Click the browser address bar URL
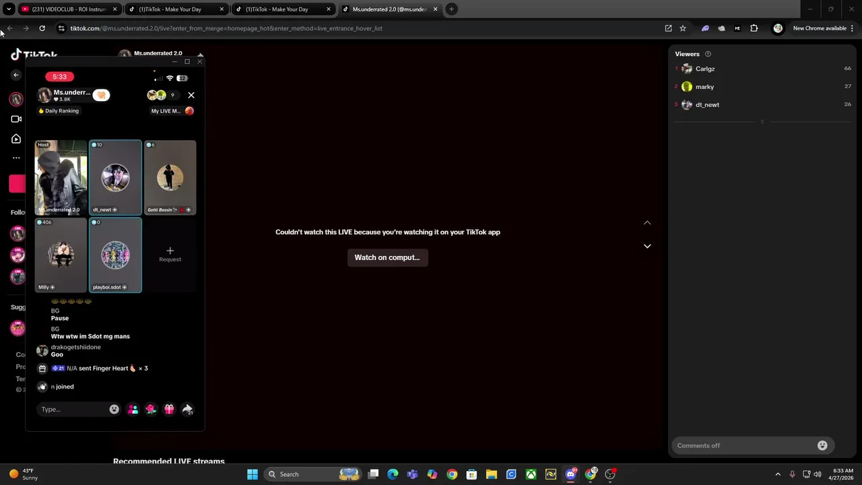 [226, 28]
